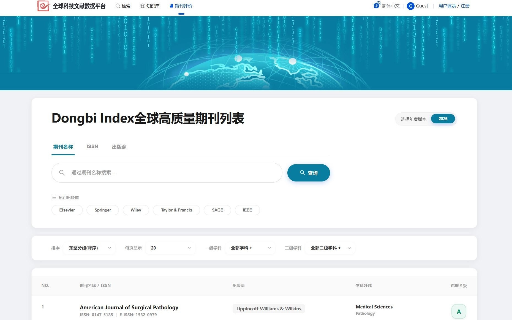Click the 热门出版商 list icon

54,197
